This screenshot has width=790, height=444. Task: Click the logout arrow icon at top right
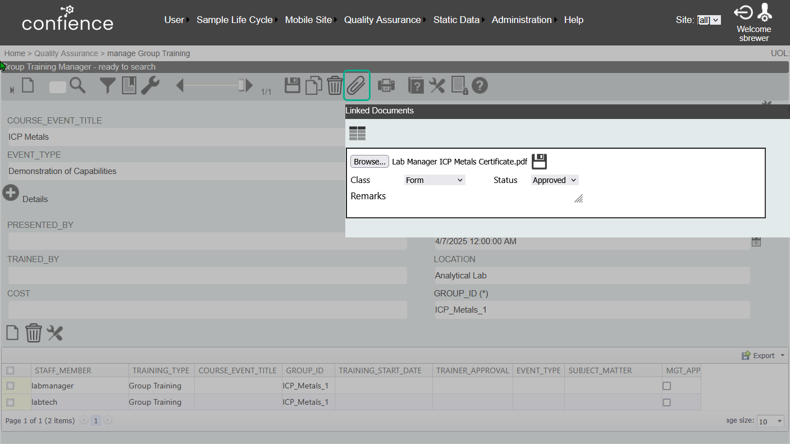click(743, 12)
